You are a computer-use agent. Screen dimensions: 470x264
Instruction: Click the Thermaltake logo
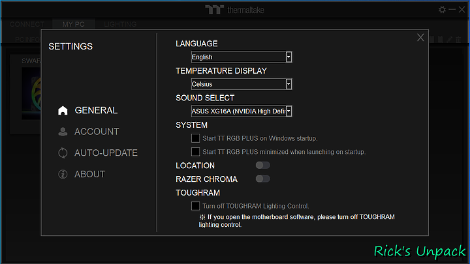(235, 10)
